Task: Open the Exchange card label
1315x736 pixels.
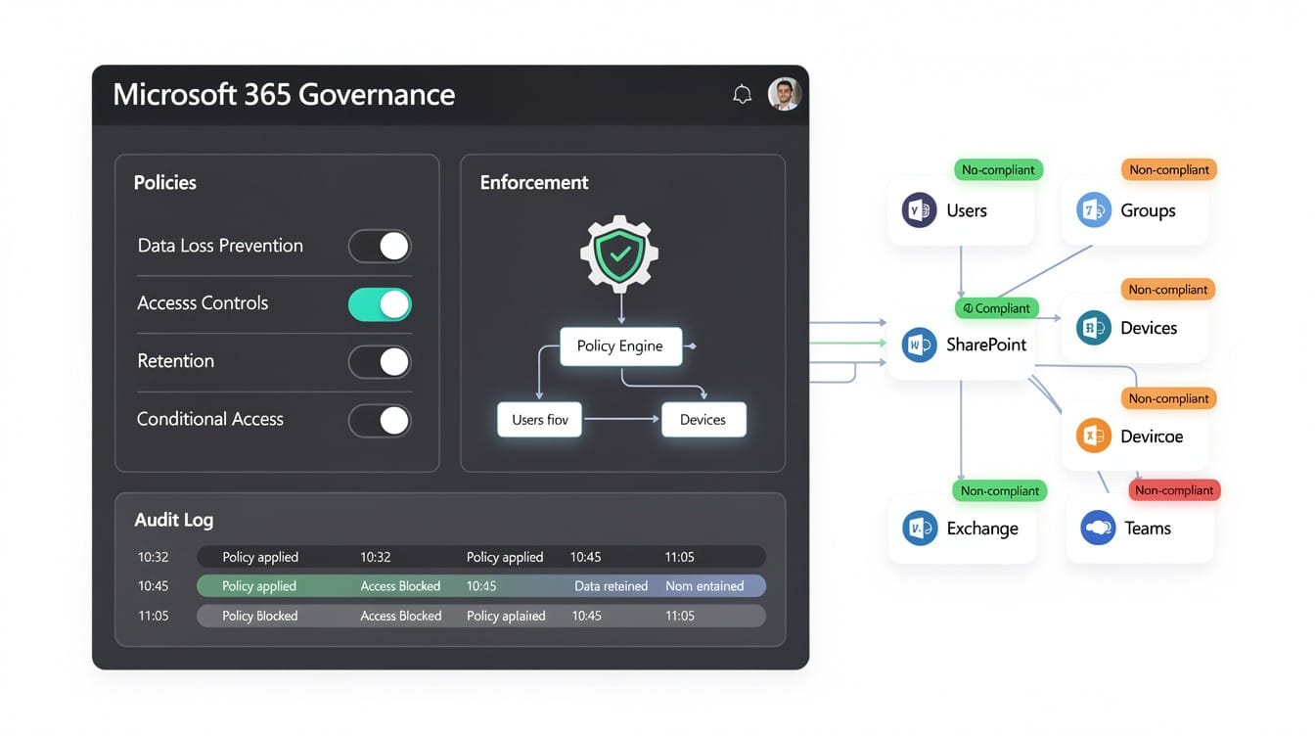Action: tap(982, 529)
